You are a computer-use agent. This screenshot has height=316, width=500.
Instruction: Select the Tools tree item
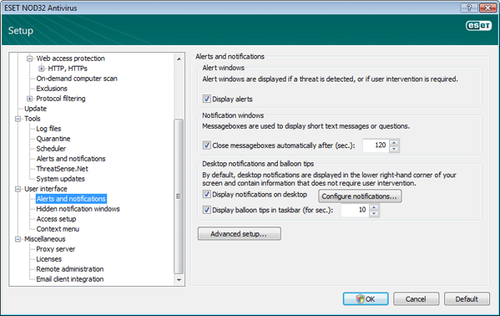tap(33, 119)
